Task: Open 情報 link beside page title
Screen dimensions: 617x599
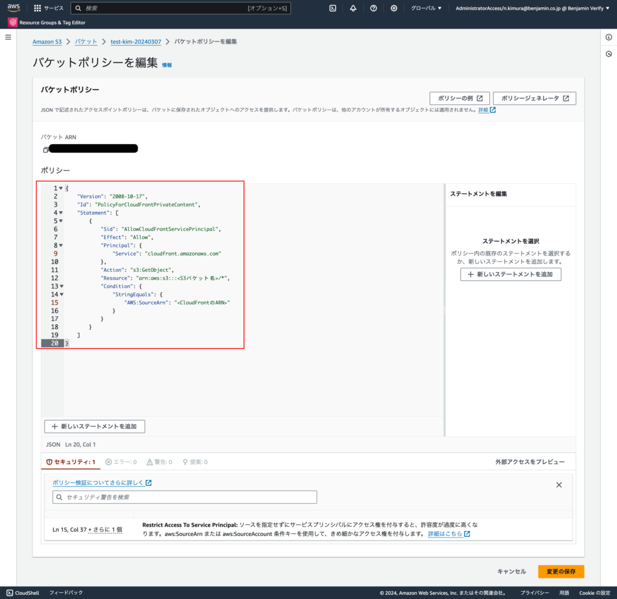Action: pos(167,65)
